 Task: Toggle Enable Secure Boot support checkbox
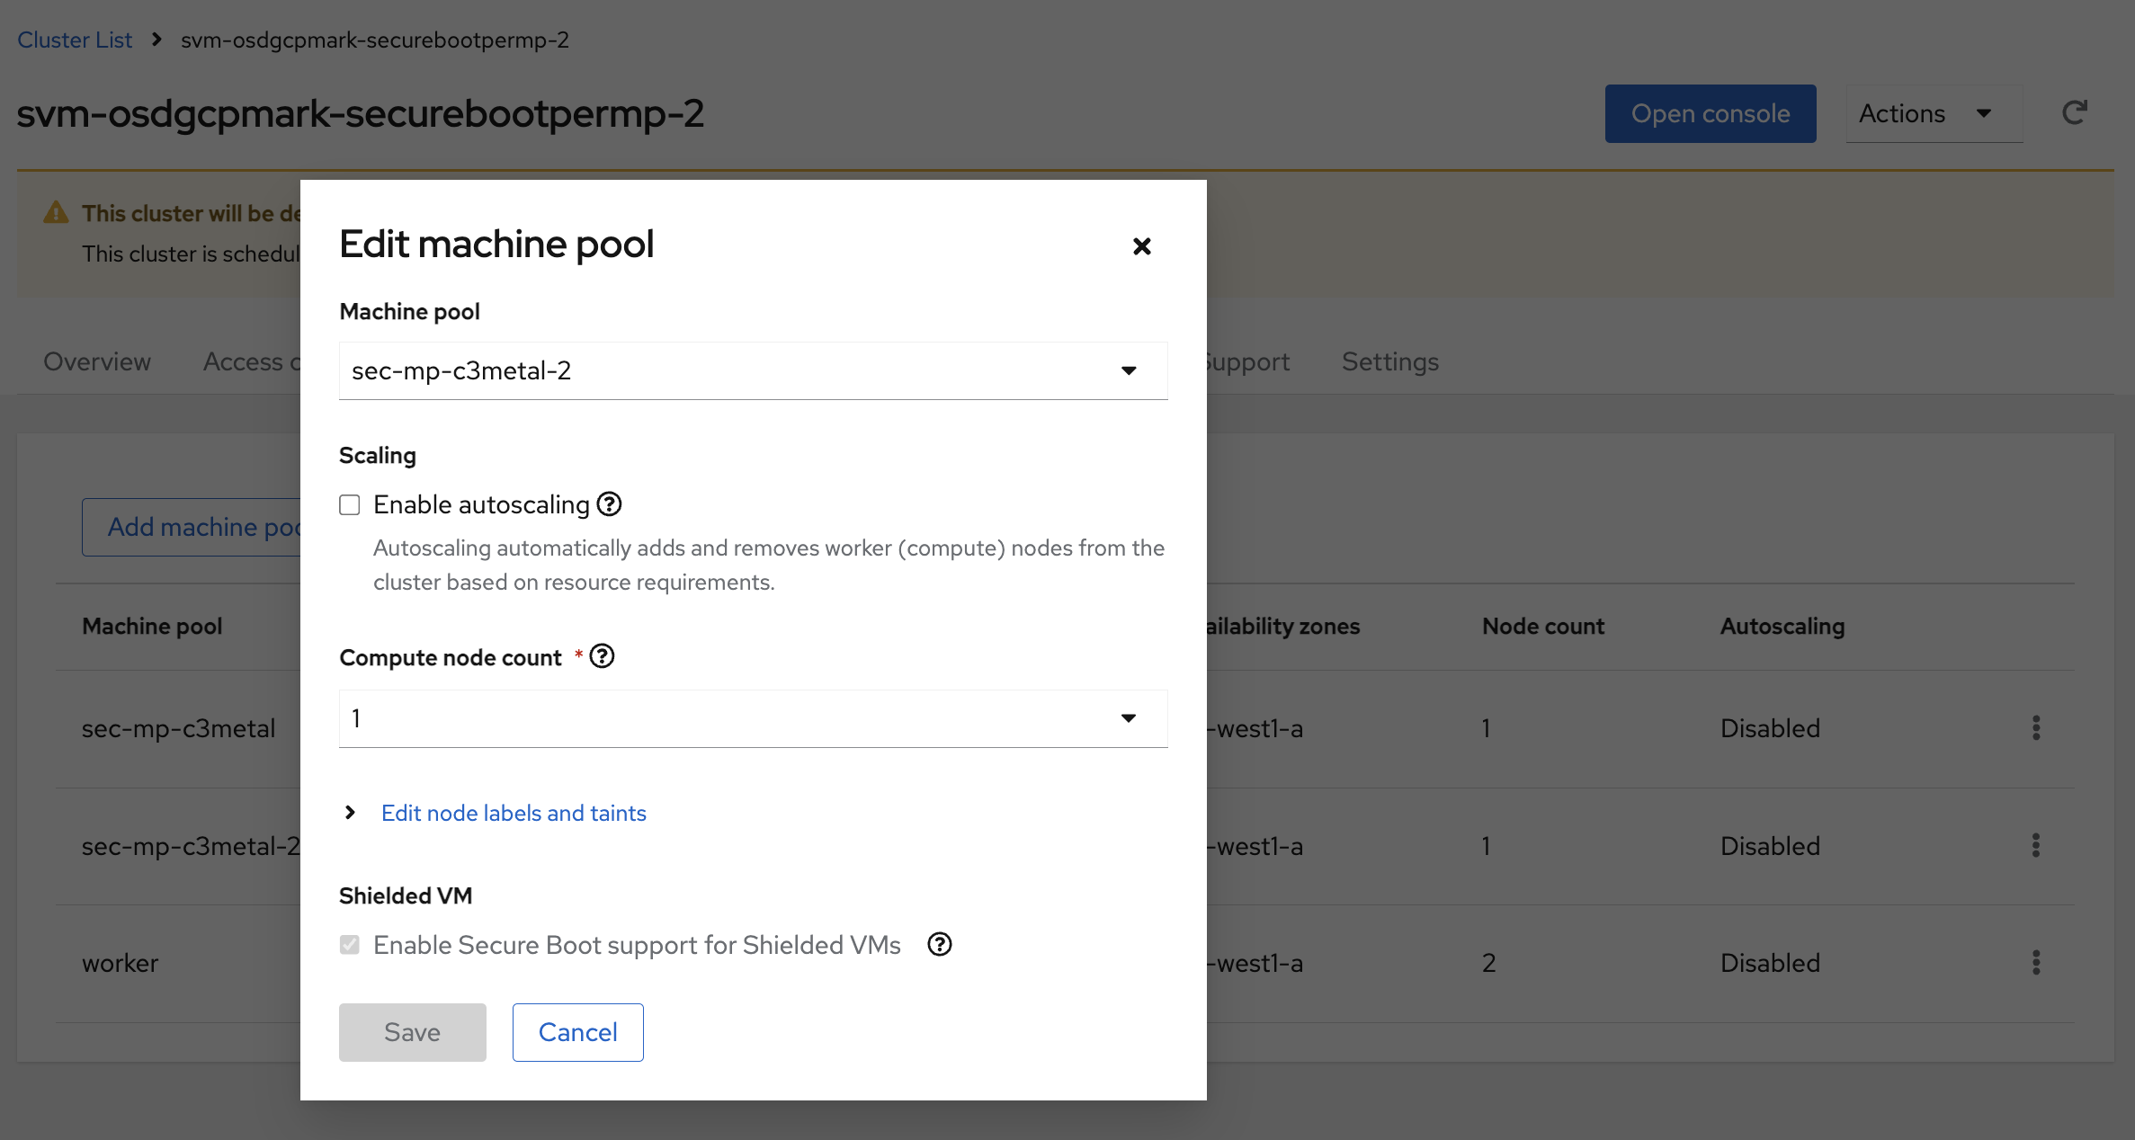tap(350, 945)
